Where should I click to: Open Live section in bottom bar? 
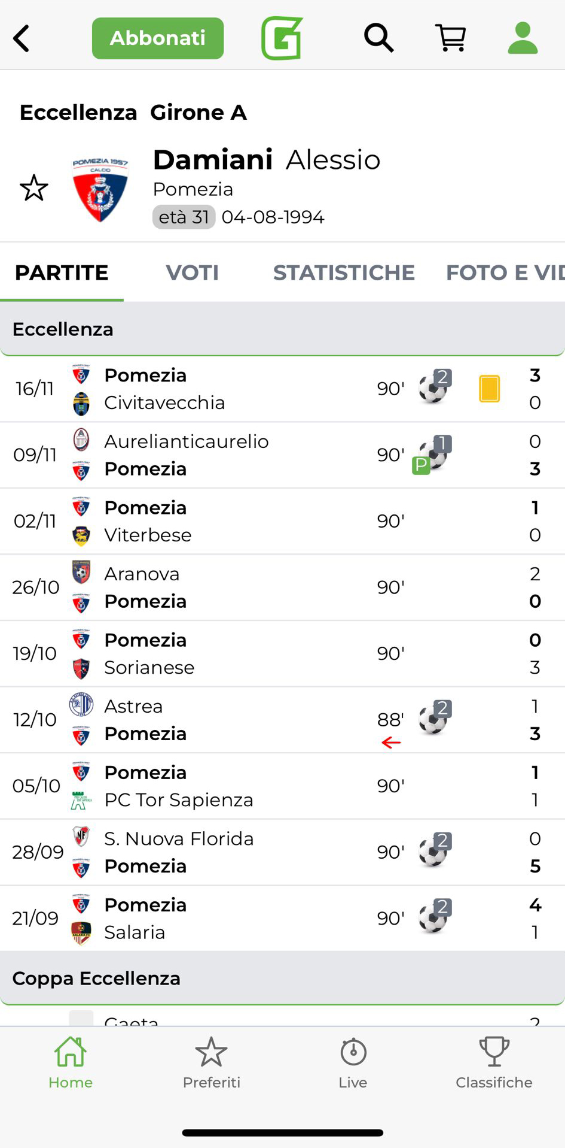[353, 1063]
